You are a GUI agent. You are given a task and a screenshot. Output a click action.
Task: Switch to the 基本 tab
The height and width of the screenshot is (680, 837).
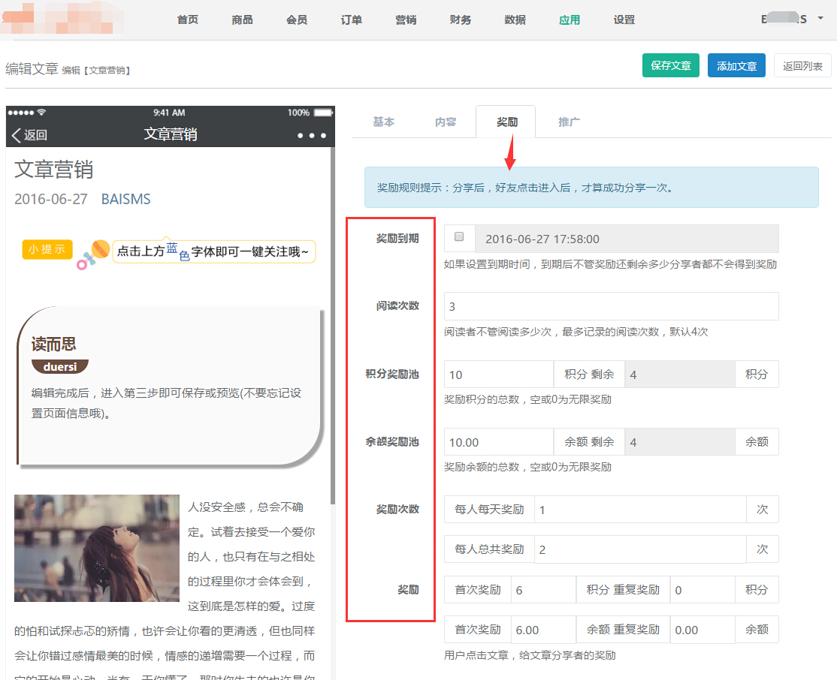coord(383,122)
